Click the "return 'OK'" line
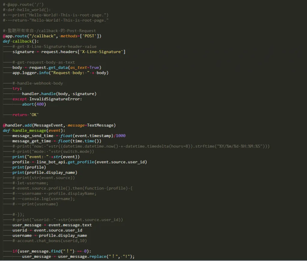Screen dimensions: 307x261 (25, 115)
